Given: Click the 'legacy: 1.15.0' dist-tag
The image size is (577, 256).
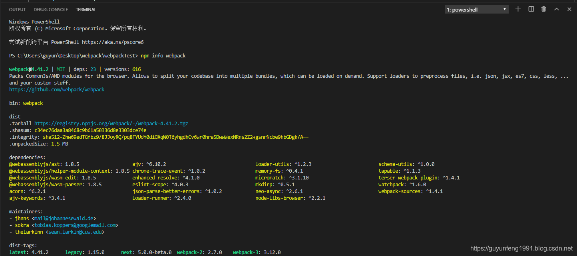Looking at the screenshot, I should [x=85, y=252].
